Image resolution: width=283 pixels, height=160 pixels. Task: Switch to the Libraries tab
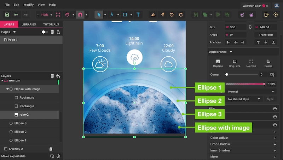tap(29, 24)
